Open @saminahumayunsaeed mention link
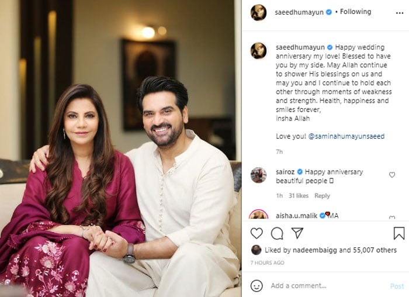The image size is (409, 297). [346, 136]
